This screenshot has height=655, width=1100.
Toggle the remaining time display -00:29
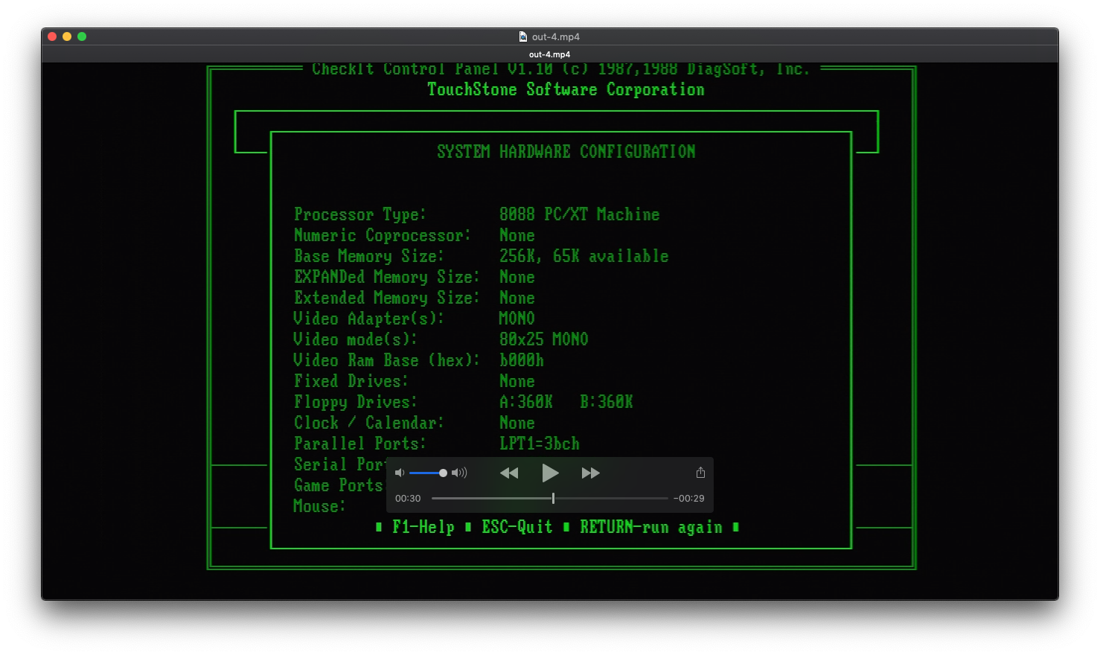pyautogui.click(x=689, y=499)
